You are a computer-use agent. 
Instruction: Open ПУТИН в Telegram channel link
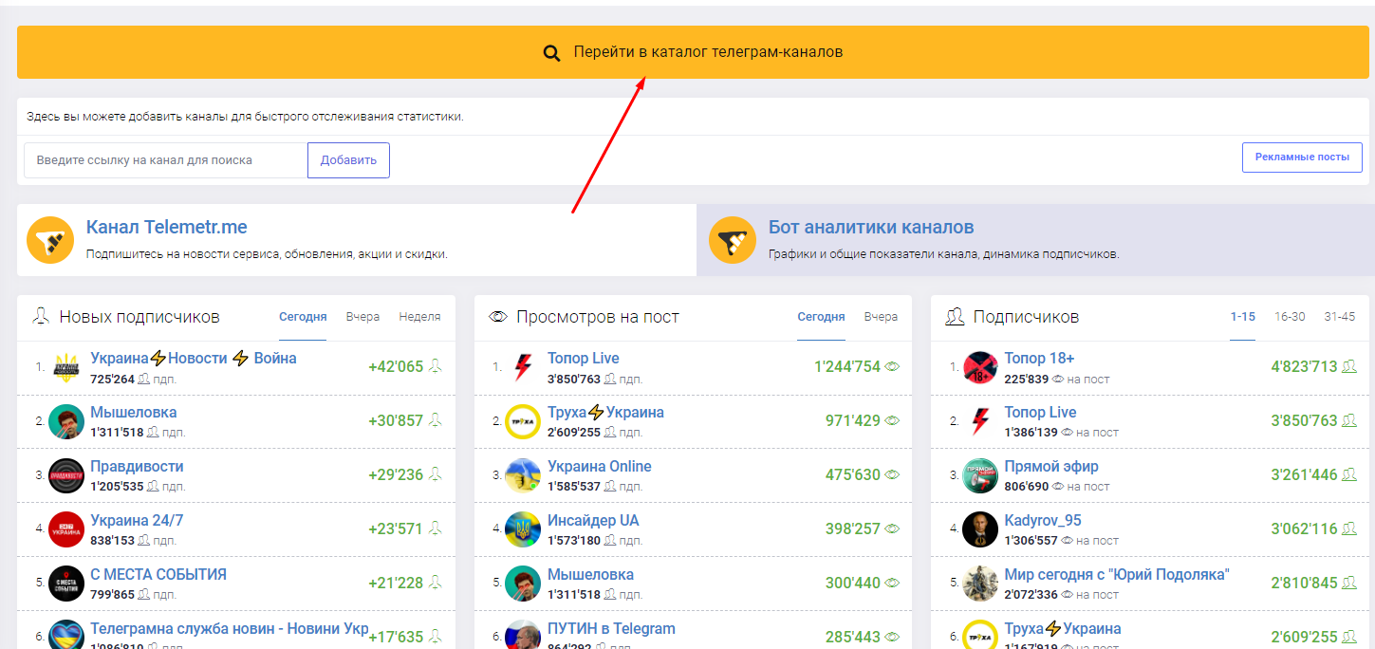click(611, 628)
